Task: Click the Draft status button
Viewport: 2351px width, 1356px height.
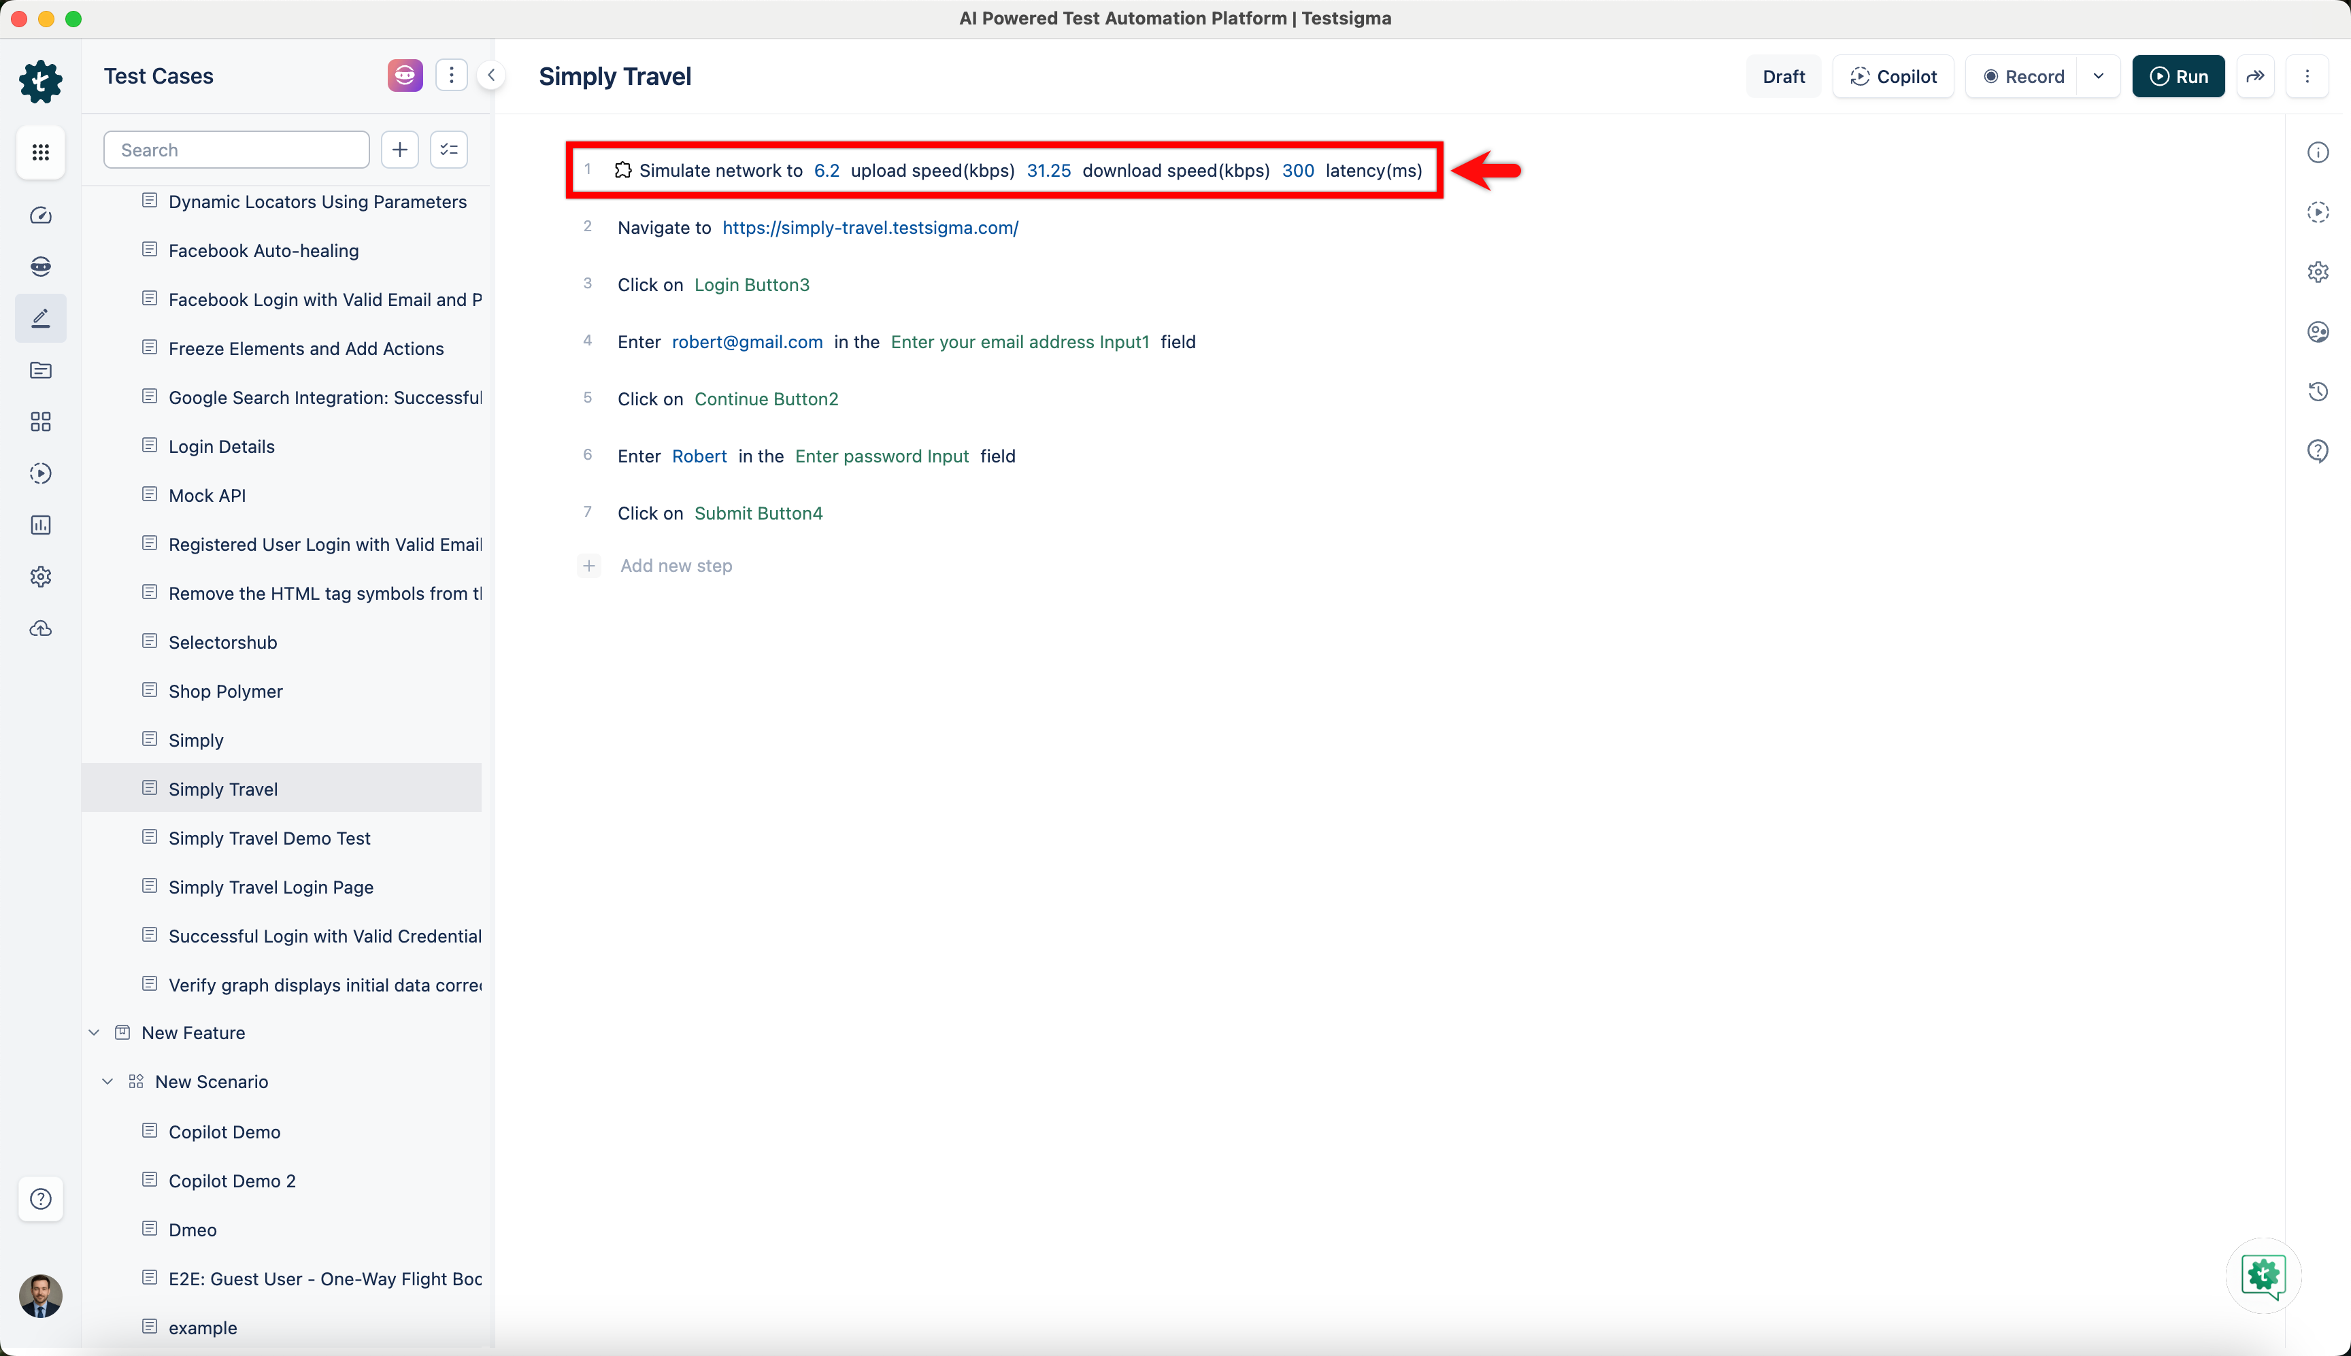Action: 1784,76
